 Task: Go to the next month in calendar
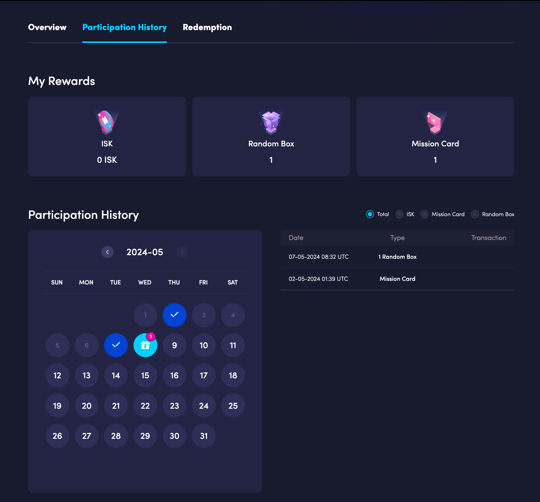182,252
